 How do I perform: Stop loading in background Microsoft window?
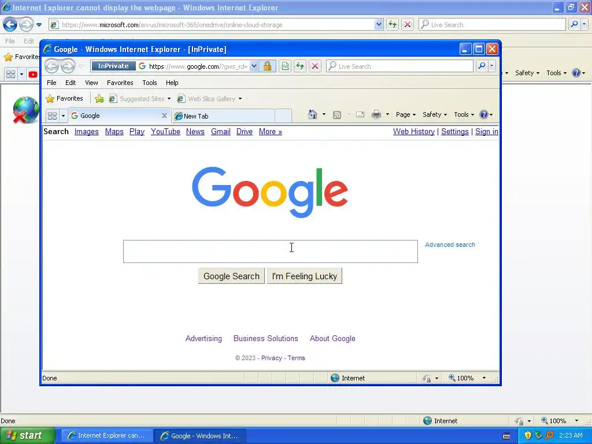click(408, 24)
